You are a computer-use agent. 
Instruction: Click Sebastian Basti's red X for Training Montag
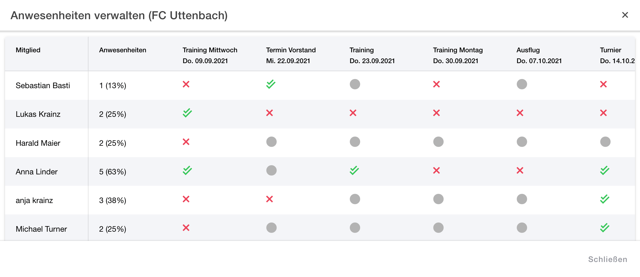[436, 84]
